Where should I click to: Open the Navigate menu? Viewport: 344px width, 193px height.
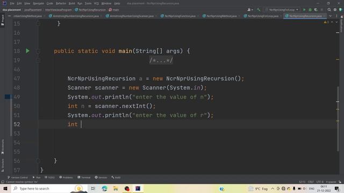tap(38, 3)
